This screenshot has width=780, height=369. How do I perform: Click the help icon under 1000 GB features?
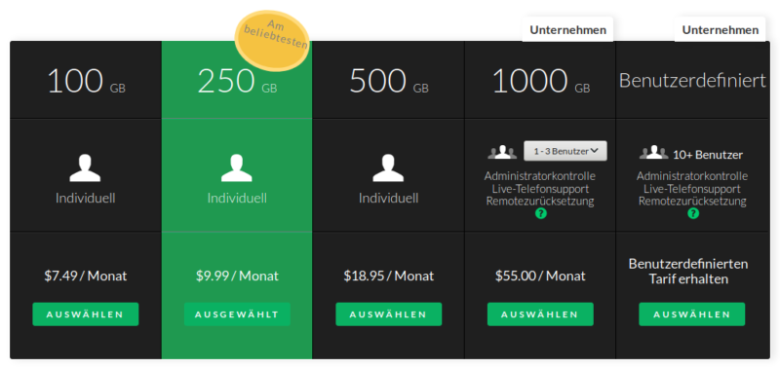pyautogui.click(x=541, y=213)
